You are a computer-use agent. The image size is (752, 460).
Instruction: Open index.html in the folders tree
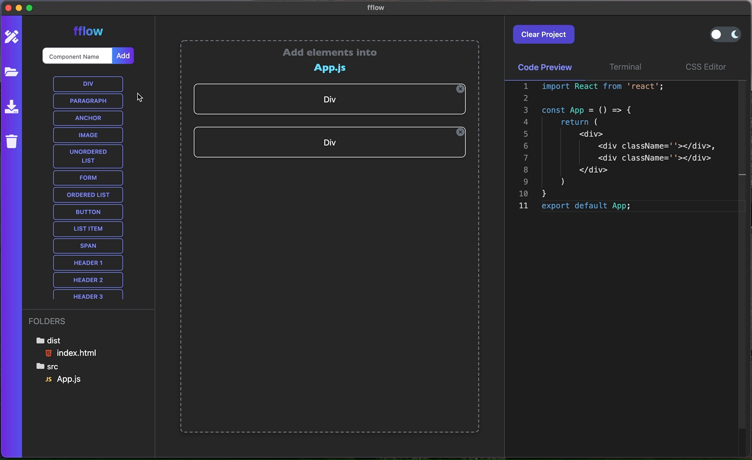pos(76,353)
